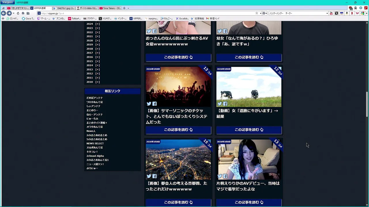This screenshot has width=369, height=207.
Task: Expand the 2018 archive
Action: pos(97,49)
